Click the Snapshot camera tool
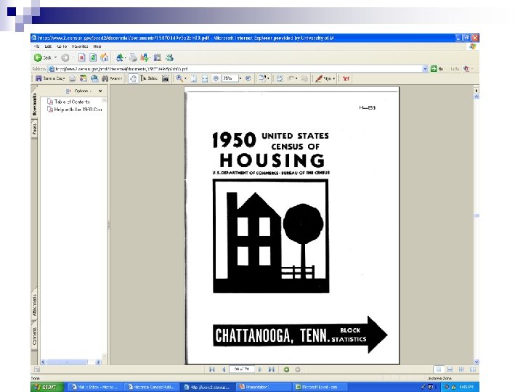Image resolution: width=523 pixels, height=392 pixels. click(x=166, y=78)
